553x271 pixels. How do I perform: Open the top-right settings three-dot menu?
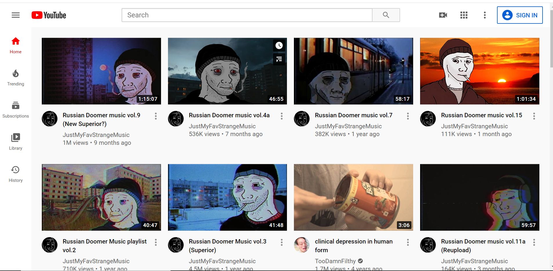484,15
